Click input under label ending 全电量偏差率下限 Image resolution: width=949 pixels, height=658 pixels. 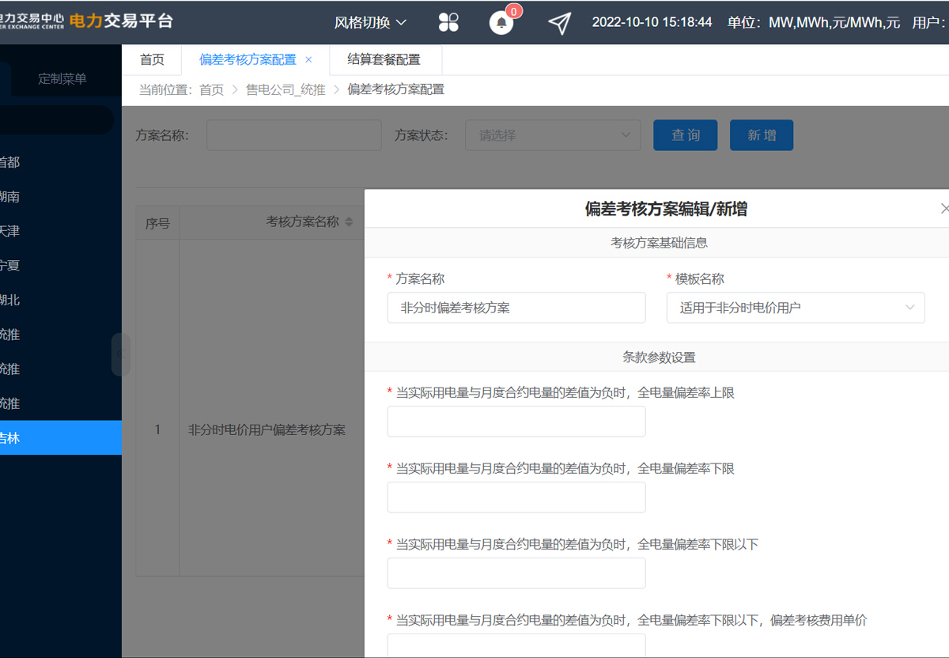[516, 497]
